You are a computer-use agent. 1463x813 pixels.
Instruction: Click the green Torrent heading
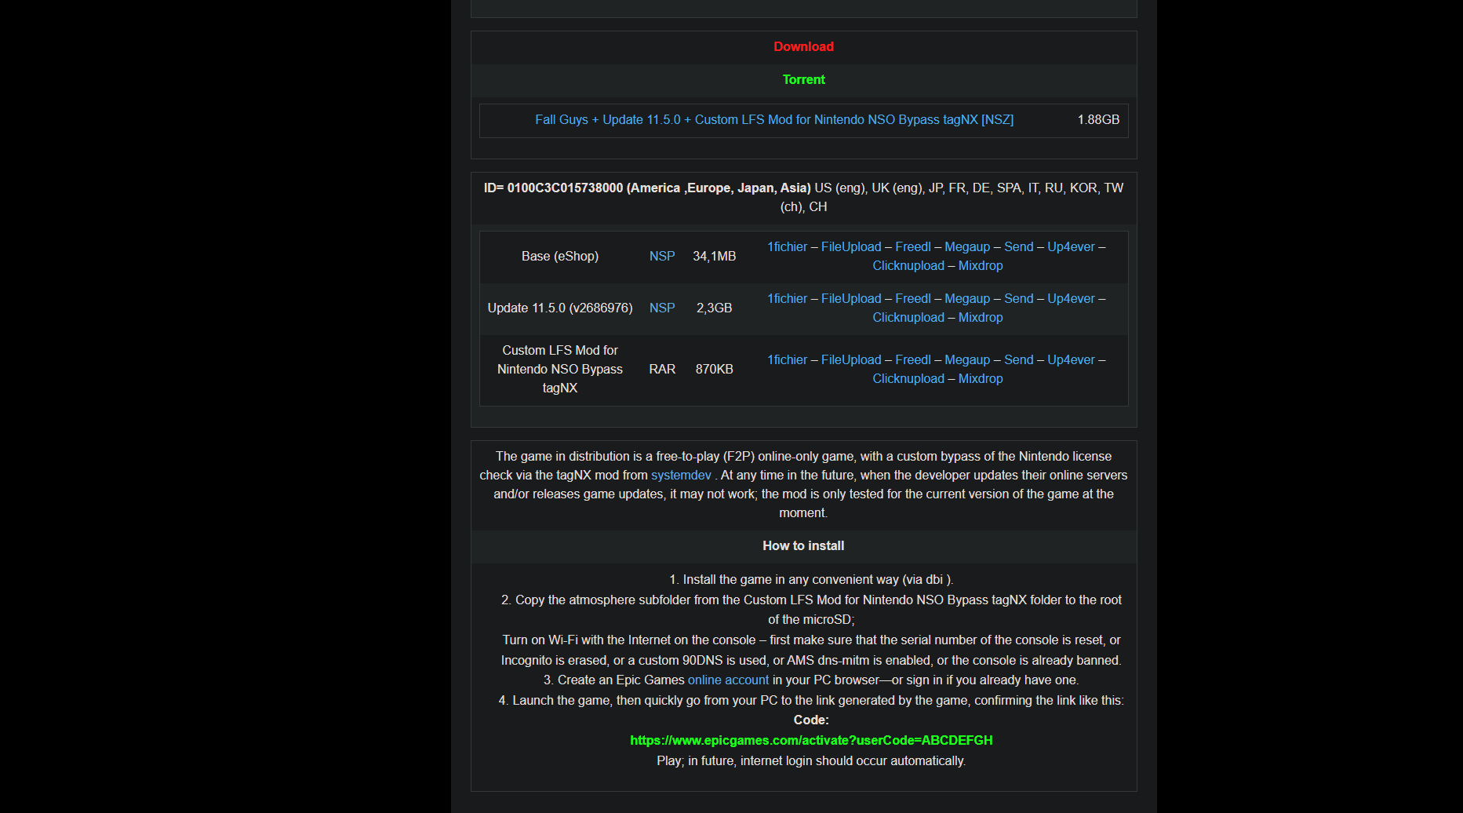click(804, 80)
